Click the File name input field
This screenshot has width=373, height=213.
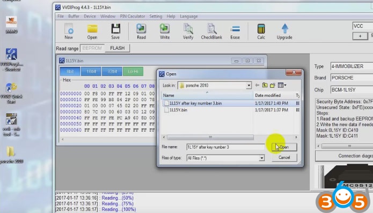(x=225, y=147)
